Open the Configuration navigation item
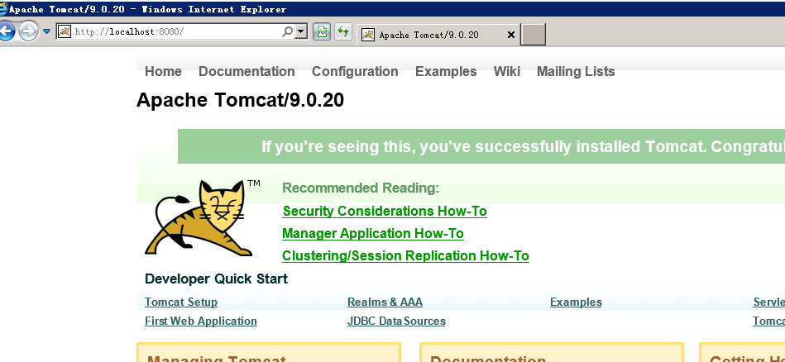 click(x=355, y=72)
